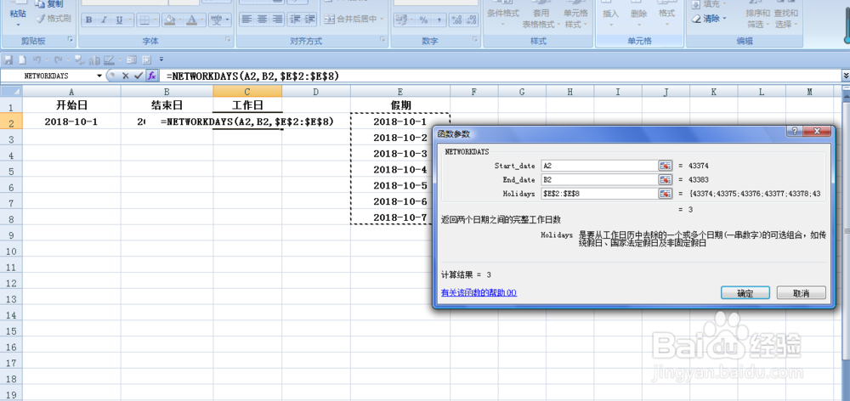The image size is (850, 401).
Task: Click the chart icon in quick access toolbar
Action: tap(95, 59)
